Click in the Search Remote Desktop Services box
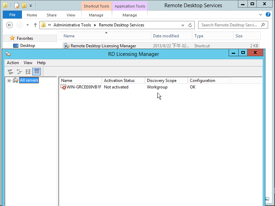This screenshot has width=275, height=206. point(230,25)
